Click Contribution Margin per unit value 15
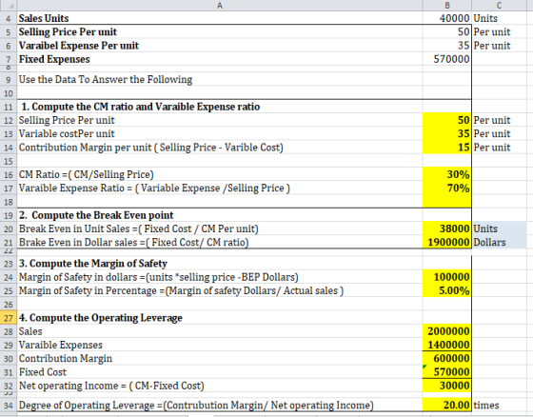This screenshot has width=533, height=417. [447, 148]
